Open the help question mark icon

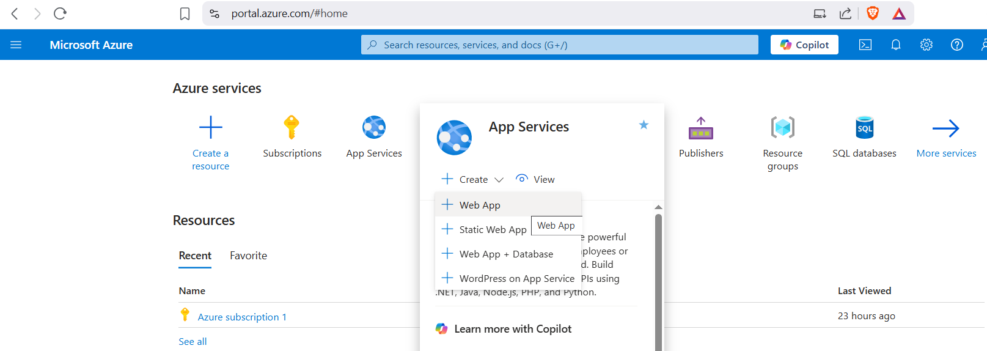click(957, 45)
